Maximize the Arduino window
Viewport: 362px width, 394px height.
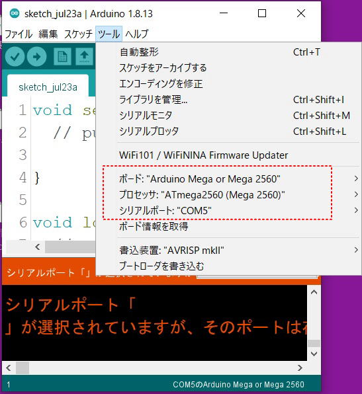262,13
